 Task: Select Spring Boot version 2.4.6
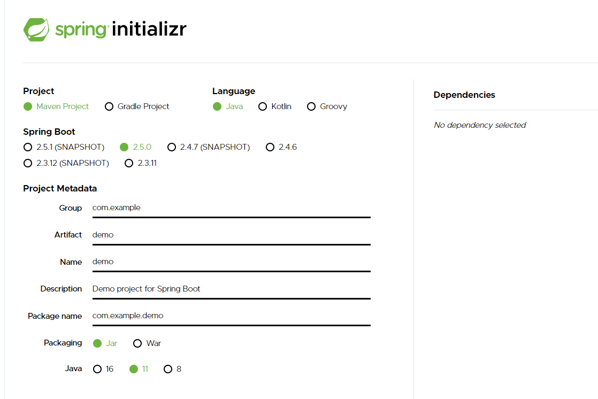pyautogui.click(x=270, y=147)
